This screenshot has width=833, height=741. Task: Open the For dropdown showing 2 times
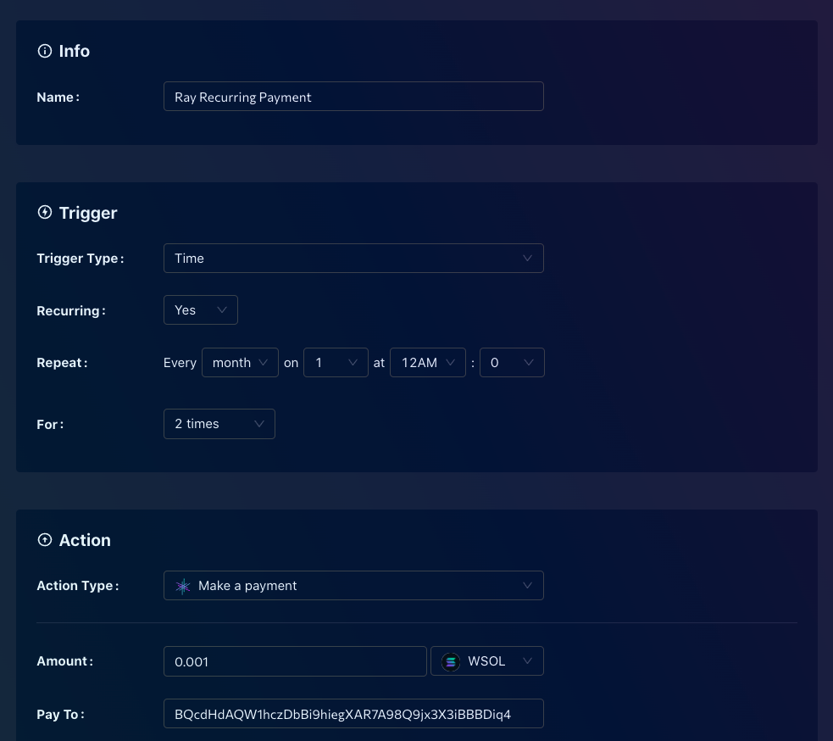[219, 424]
